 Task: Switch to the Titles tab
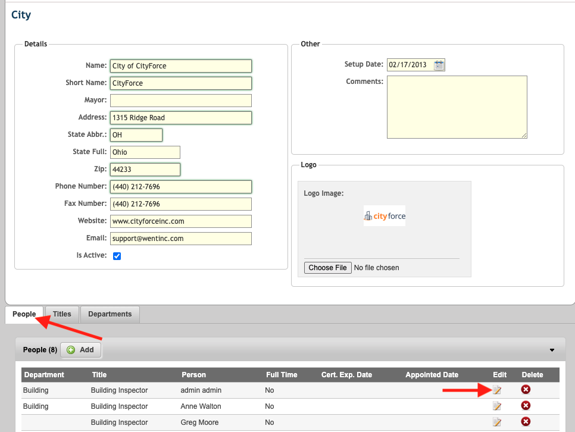(x=62, y=314)
